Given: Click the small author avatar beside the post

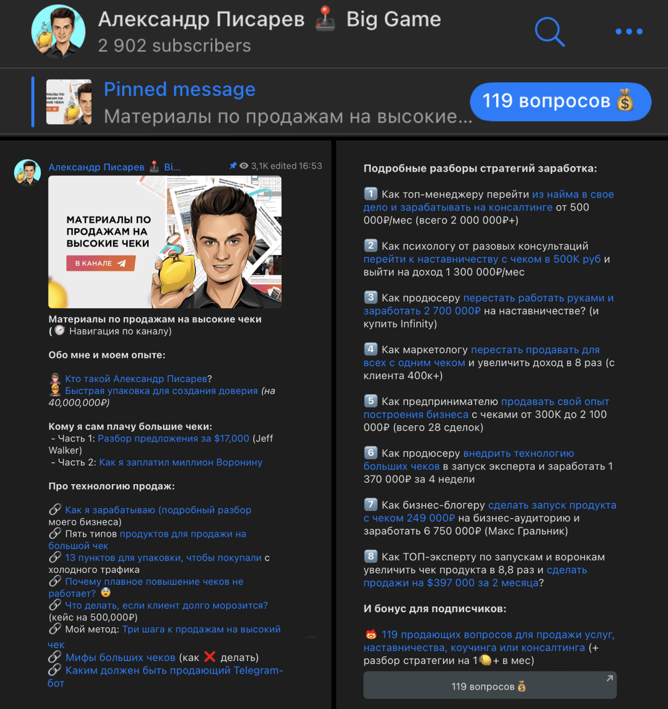Looking at the screenshot, I should click(28, 172).
